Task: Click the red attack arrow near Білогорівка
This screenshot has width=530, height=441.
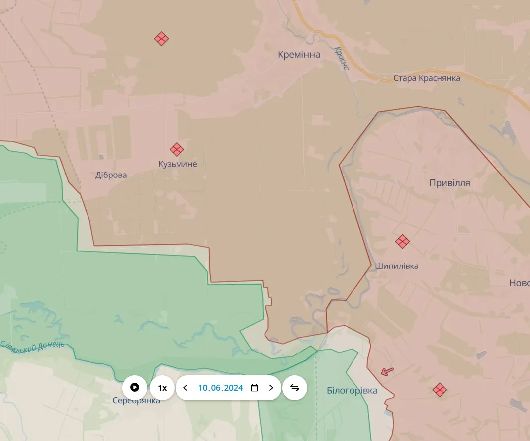Action: 387,371
